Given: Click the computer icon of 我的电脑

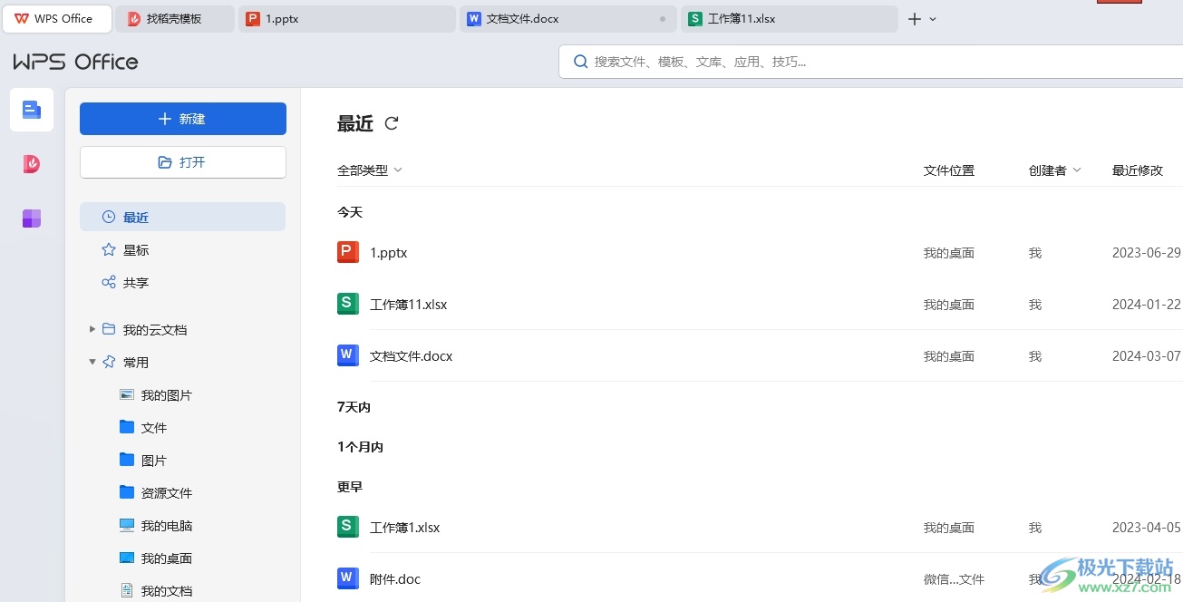Looking at the screenshot, I should [127, 525].
